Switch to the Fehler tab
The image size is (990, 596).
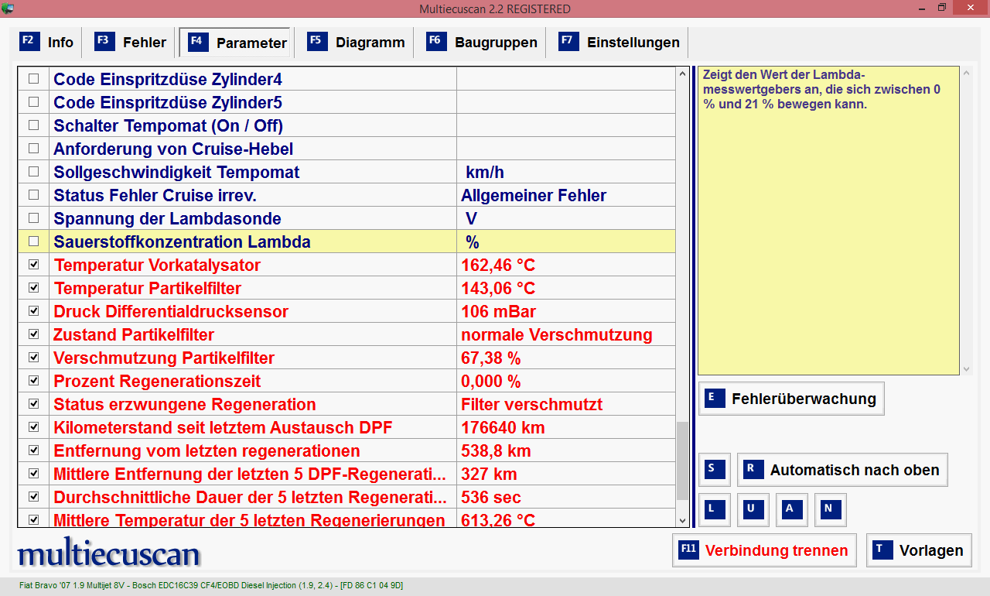coord(131,43)
